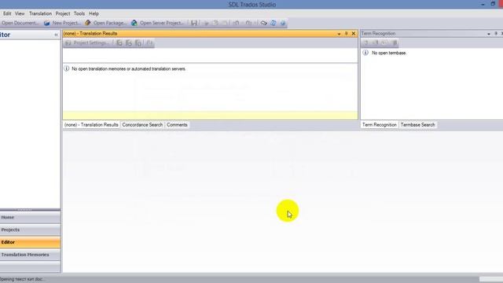503x283 pixels.
Task: Collapse the navigation pane with the double chevron
Action: 56,35
